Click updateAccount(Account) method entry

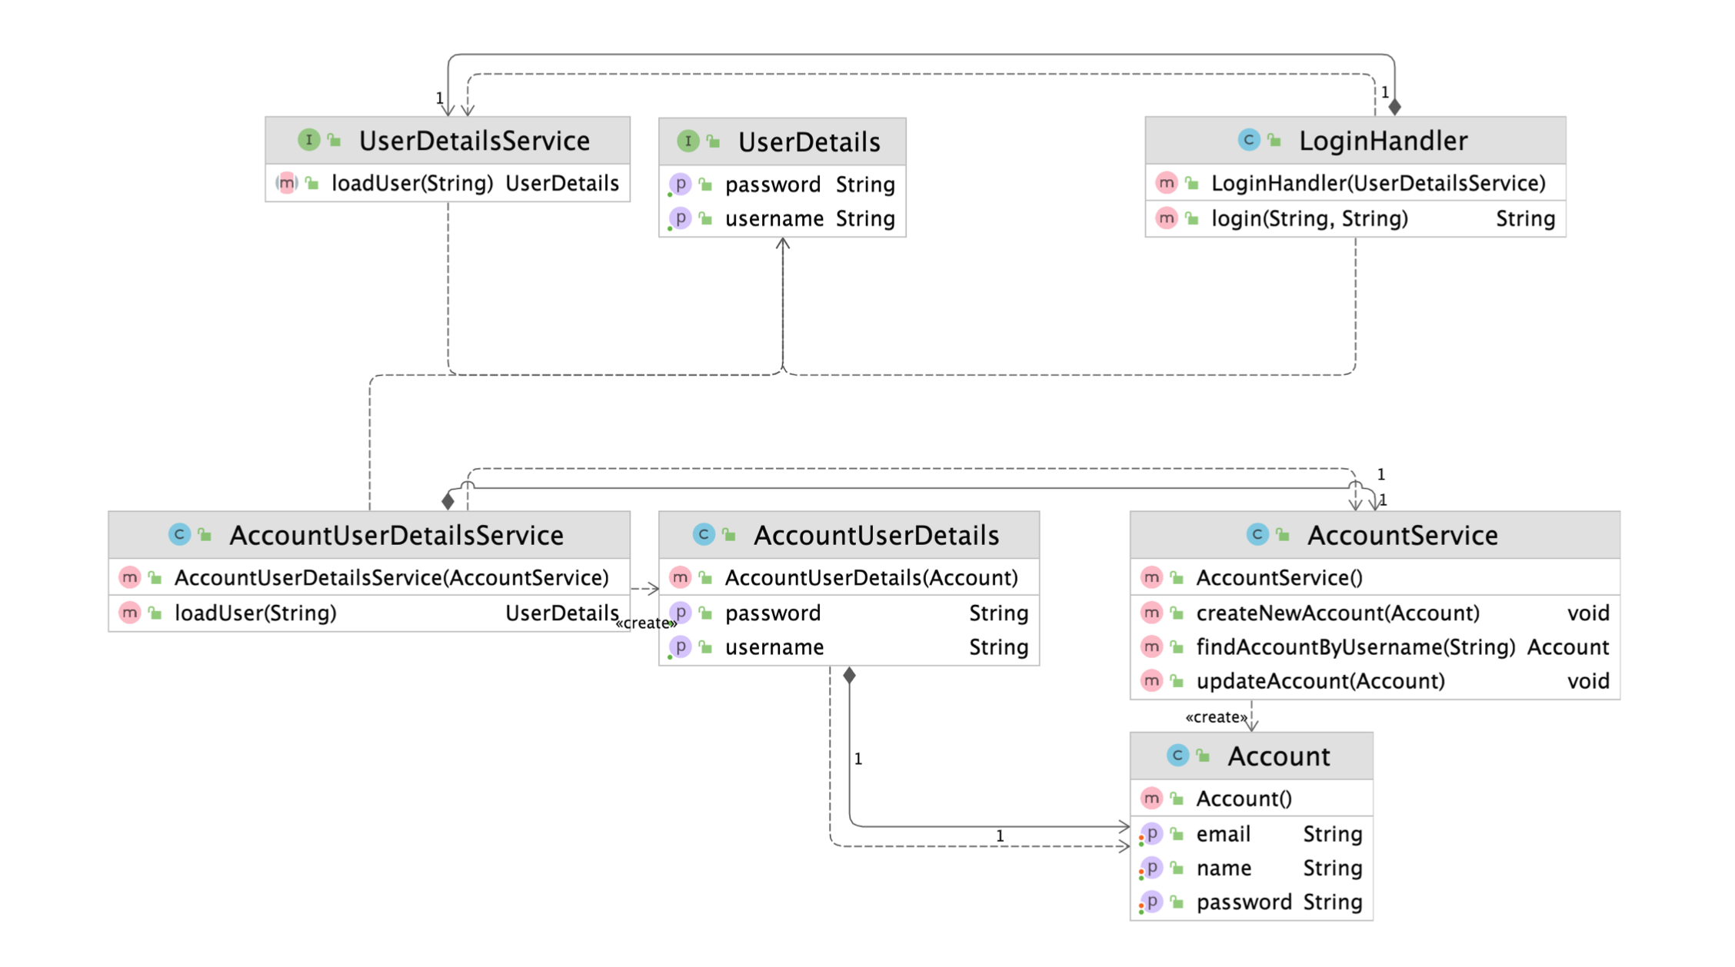click(1320, 681)
